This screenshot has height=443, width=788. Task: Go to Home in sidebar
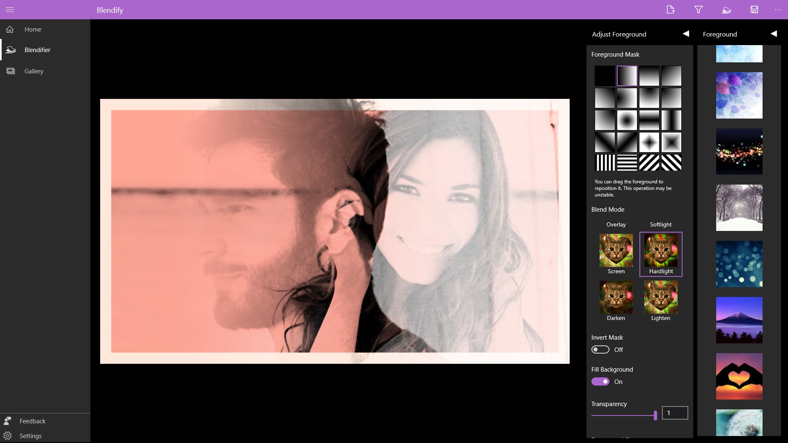coord(33,30)
